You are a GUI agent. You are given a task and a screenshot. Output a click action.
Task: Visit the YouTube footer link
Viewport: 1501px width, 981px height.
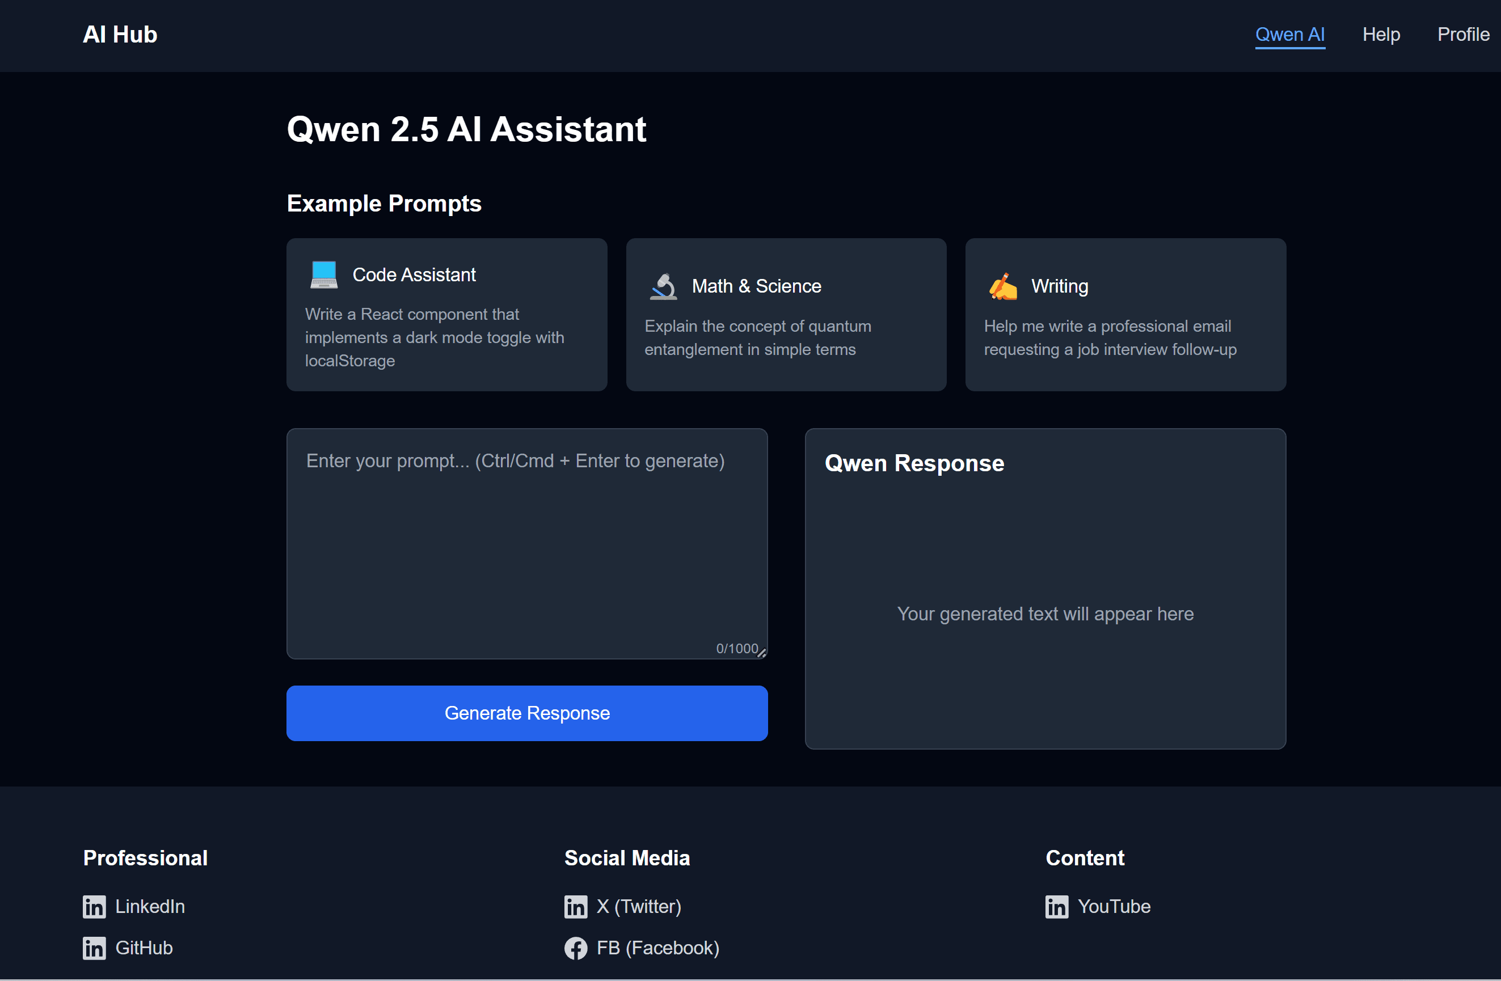tap(1113, 907)
